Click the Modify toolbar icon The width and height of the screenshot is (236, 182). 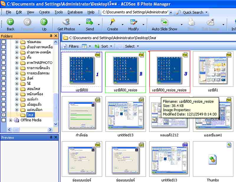[134, 22]
